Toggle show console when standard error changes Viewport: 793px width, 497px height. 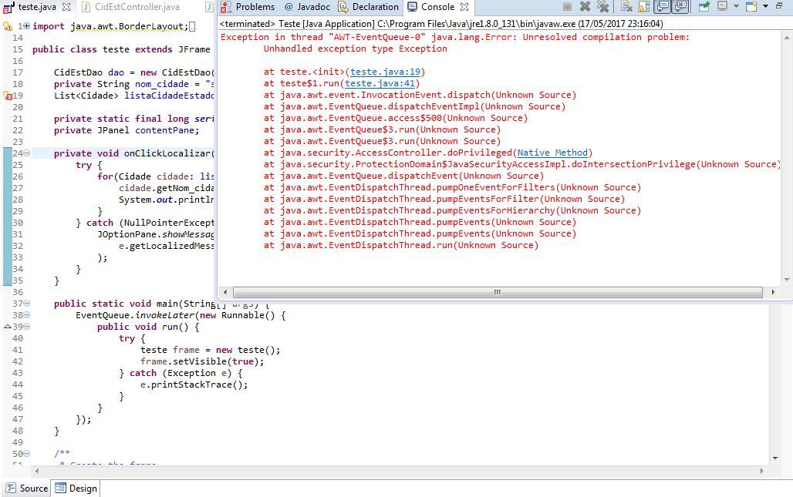point(680,7)
